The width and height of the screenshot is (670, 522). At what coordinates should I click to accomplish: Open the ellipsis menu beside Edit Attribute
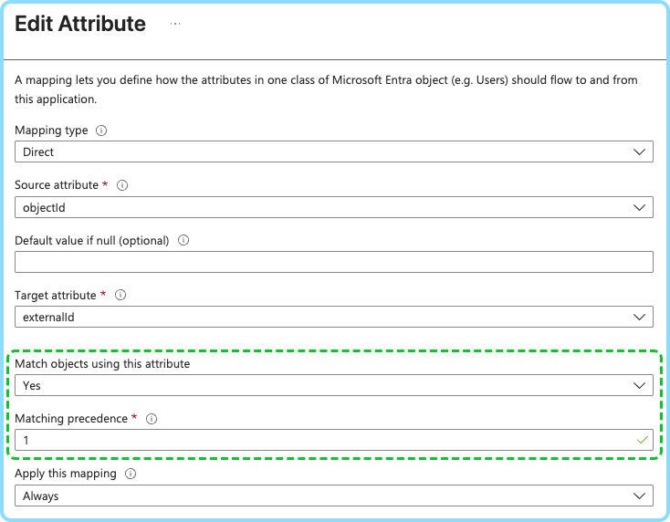175,25
